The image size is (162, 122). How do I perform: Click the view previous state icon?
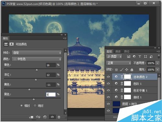coord(38,117)
